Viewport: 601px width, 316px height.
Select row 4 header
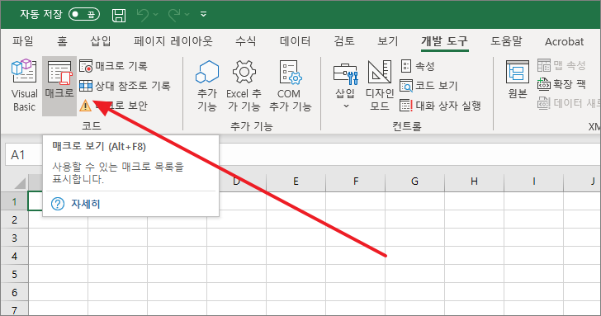[15, 256]
